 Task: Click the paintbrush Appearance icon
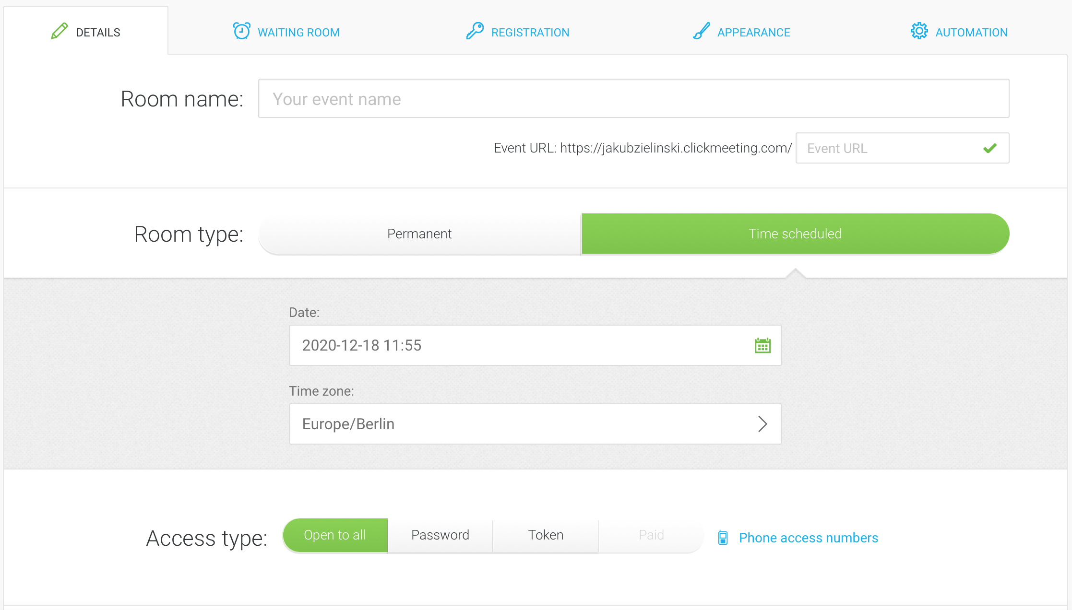point(702,31)
